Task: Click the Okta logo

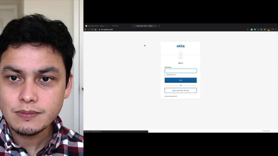Action: [x=180, y=46]
